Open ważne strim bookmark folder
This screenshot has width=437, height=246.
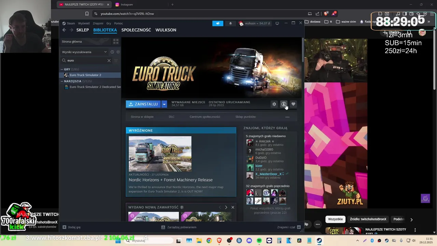pos(346,22)
